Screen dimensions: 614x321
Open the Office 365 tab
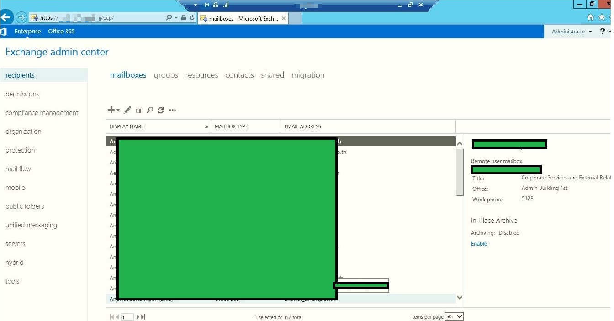(61, 31)
